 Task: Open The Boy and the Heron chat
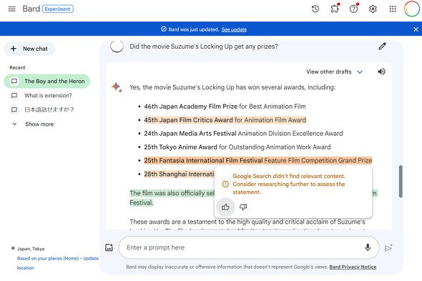[46, 81]
